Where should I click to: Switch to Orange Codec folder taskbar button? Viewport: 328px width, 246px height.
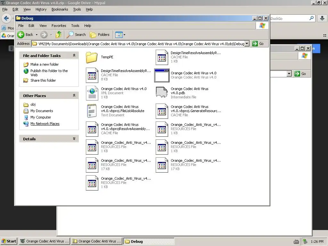pyautogui.click(x=97, y=241)
